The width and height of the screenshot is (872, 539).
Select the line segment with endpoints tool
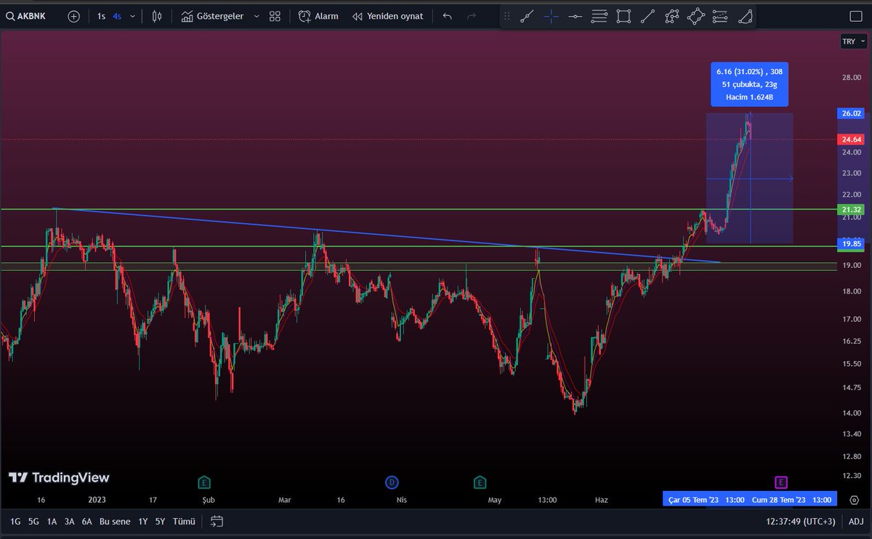(x=647, y=16)
